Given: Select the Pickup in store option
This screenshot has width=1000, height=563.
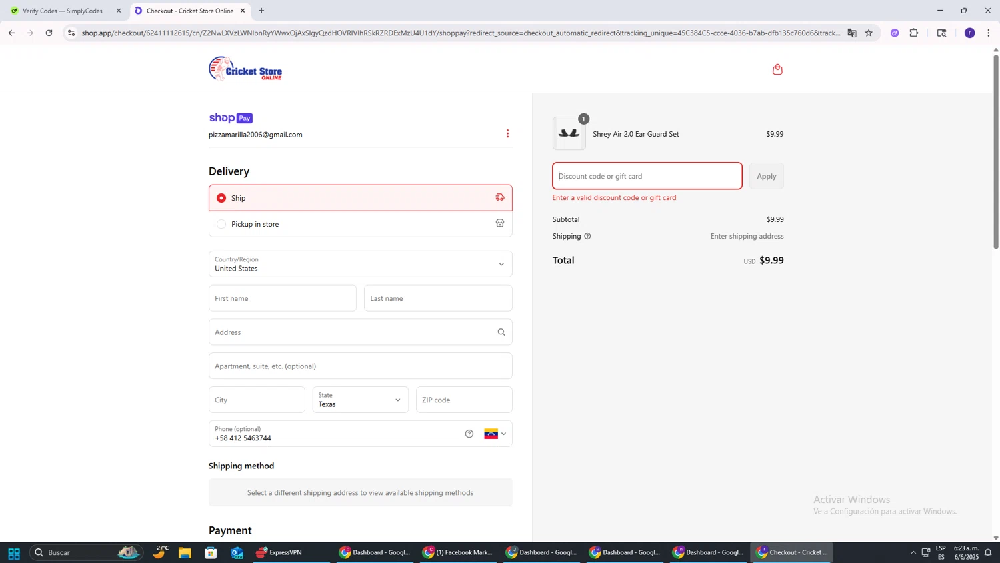Looking at the screenshot, I should point(360,224).
